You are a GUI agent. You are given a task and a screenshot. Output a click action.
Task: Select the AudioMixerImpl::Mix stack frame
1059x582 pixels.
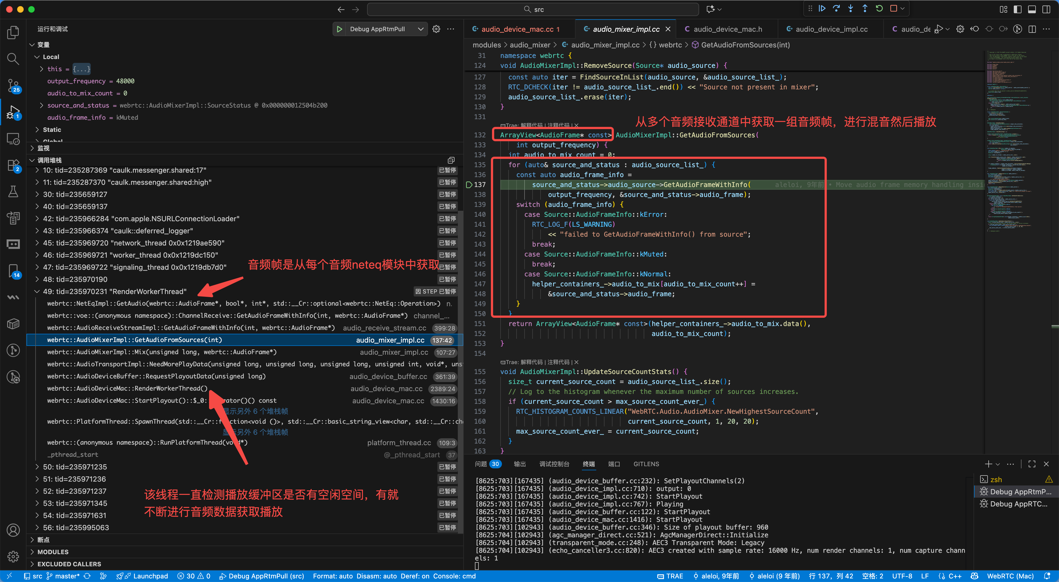point(162,352)
